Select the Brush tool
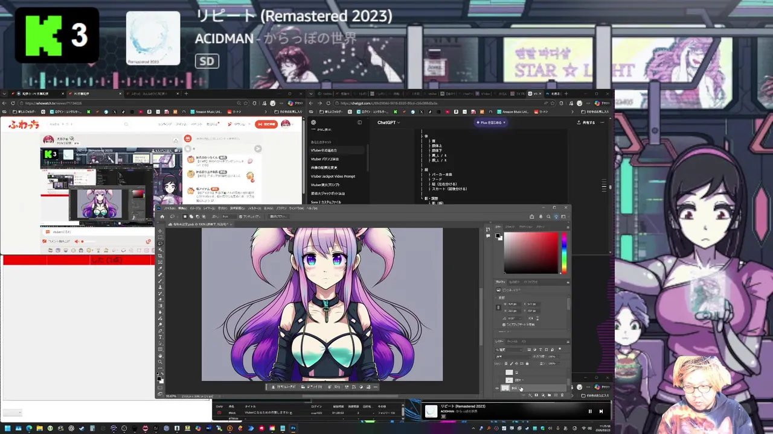 click(x=160, y=281)
